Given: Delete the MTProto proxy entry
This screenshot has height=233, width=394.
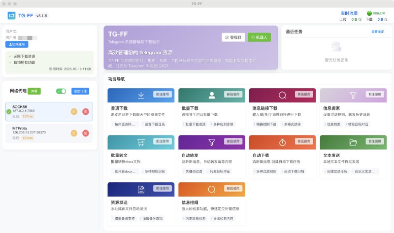Looking at the screenshot, I should click(x=85, y=133).
